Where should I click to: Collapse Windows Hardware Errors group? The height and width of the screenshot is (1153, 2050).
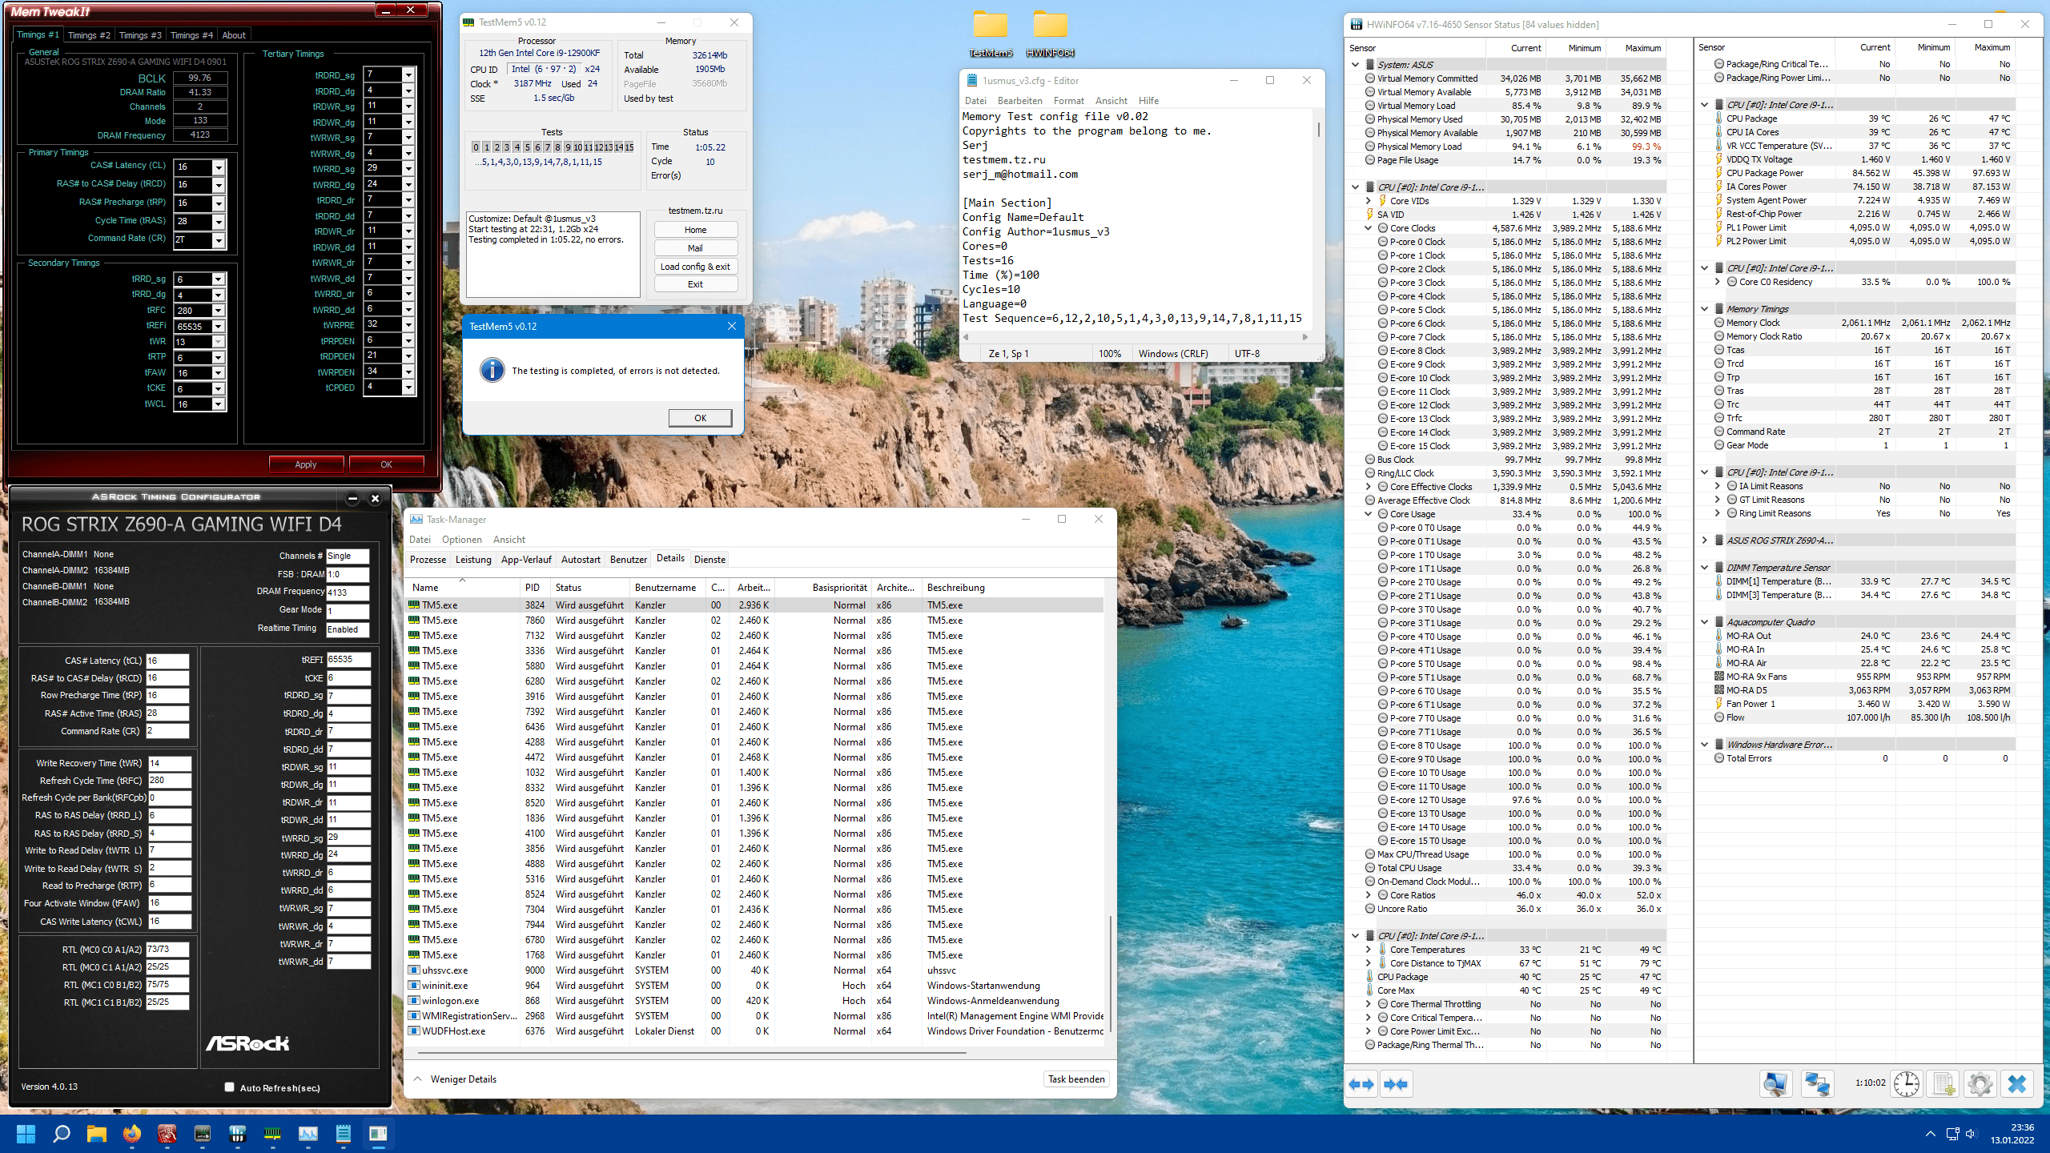[x=1705, y=745]
